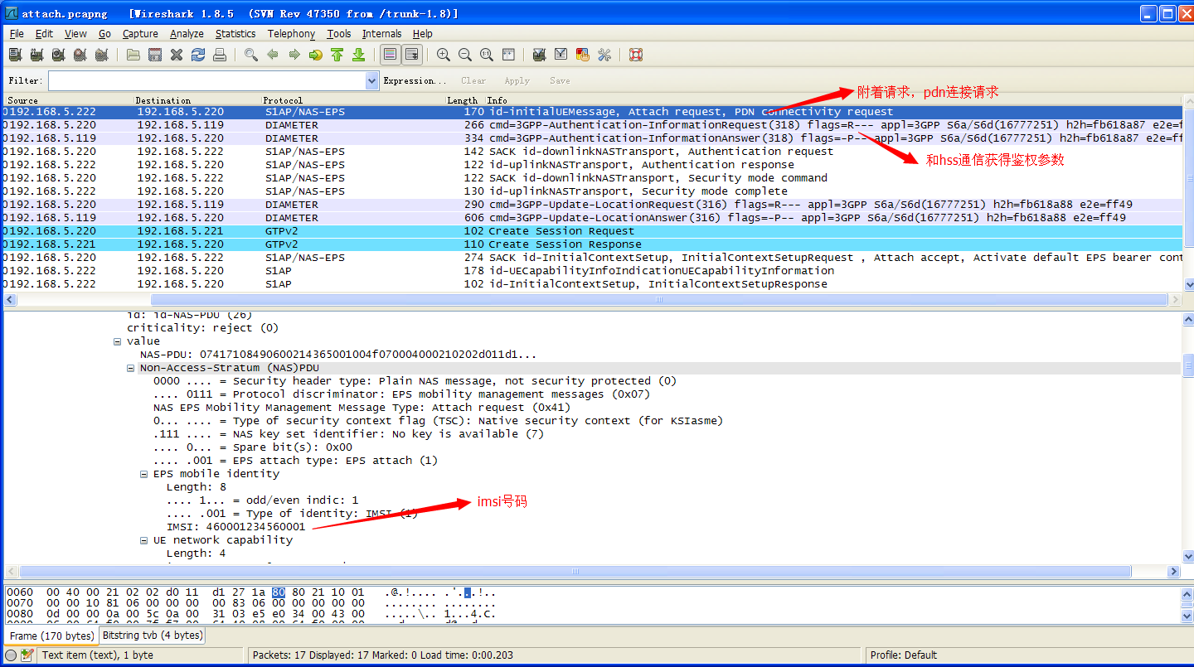Screen dimensions: 1194x667
Task: Toggle packet list colorization
Action: (x=391, y=55)
